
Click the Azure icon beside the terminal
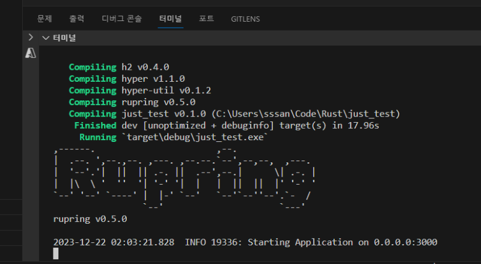[x=30, y=54]
